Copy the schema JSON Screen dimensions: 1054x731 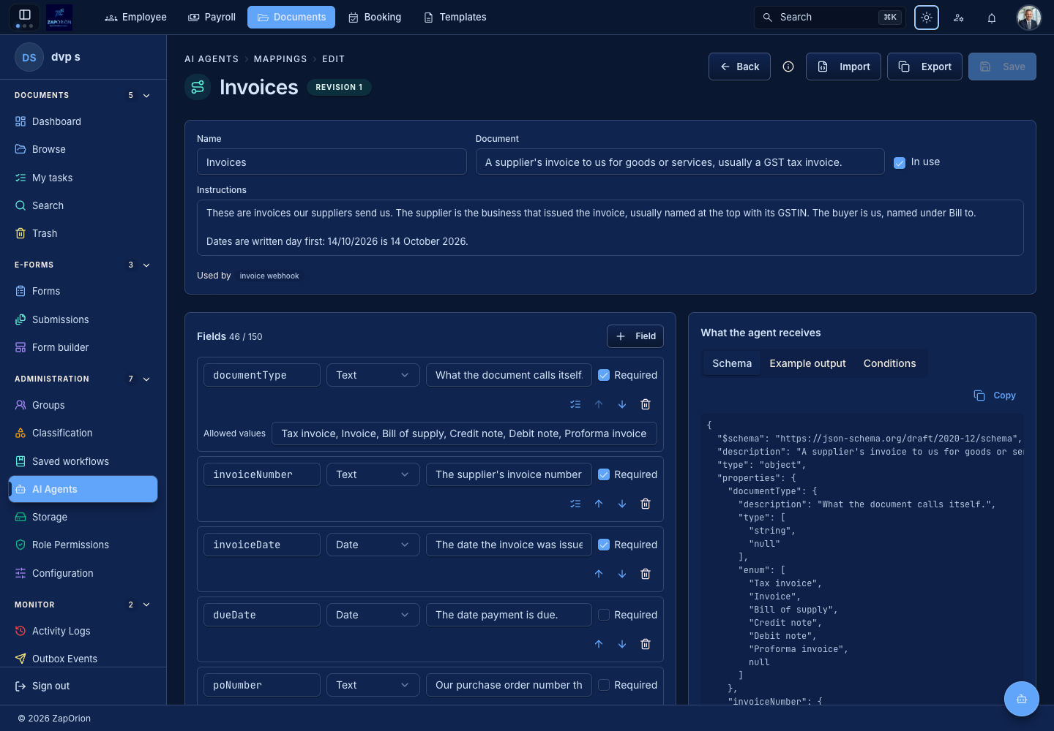coord(995,395)
